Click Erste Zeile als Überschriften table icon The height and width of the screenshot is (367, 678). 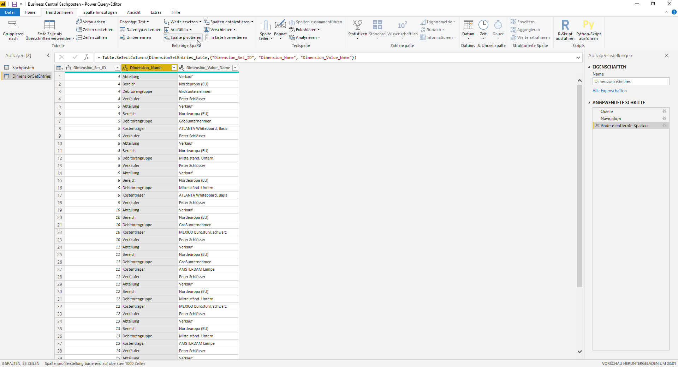pyautogui.click(x=49, y=25)
